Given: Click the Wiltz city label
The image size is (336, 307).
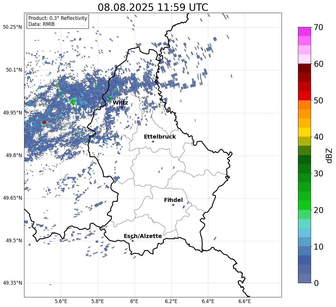Looking at the screenshot, I should [120, 103].
